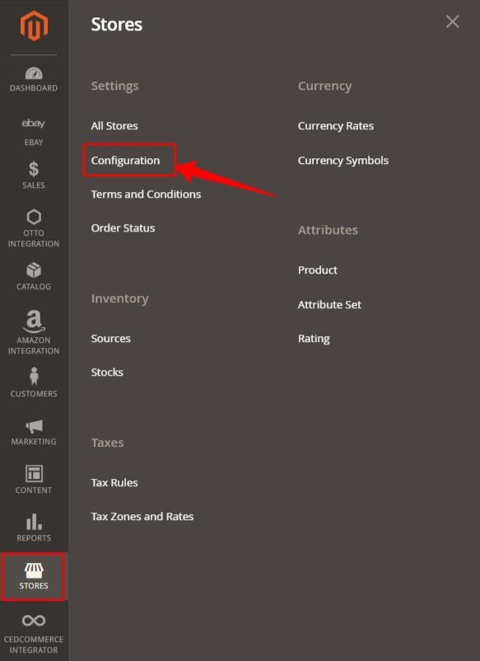Image resolution: width=480 pixels, height=661 pixels.
Task: Open the Amazon Integration icon
Action: [x=34, y=321]
